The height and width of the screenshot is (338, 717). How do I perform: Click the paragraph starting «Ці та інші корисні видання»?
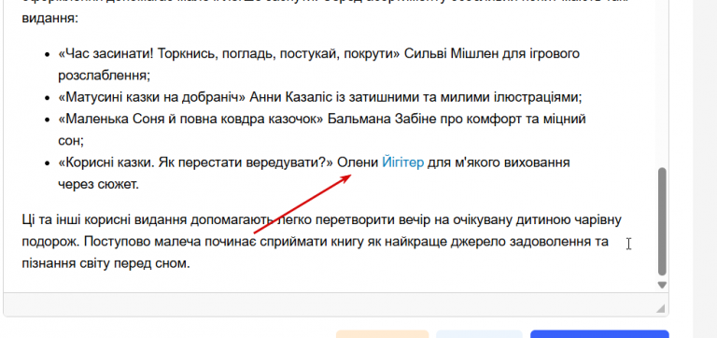pyautogui.click(x=322, y=242)
